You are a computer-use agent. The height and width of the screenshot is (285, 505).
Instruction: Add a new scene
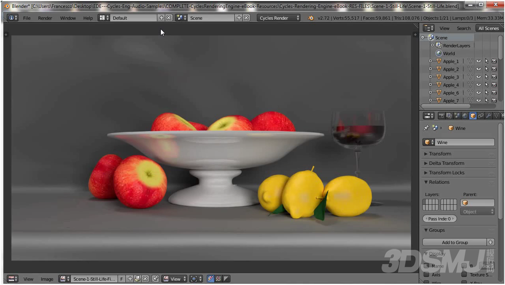click(239, 18)
